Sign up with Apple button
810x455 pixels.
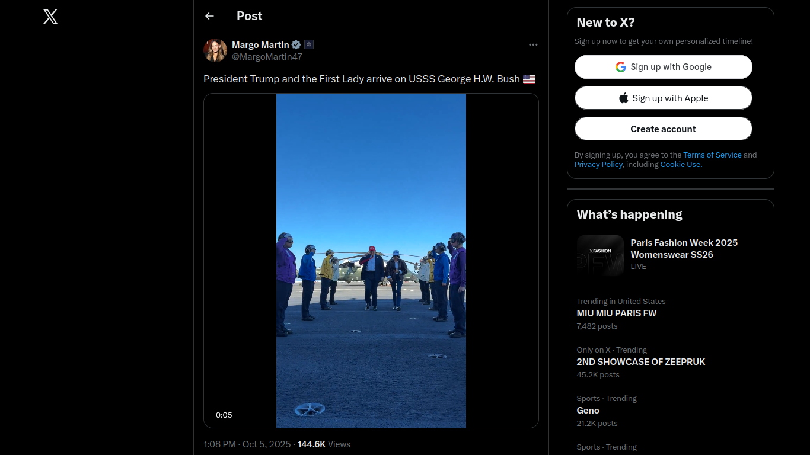663,98
